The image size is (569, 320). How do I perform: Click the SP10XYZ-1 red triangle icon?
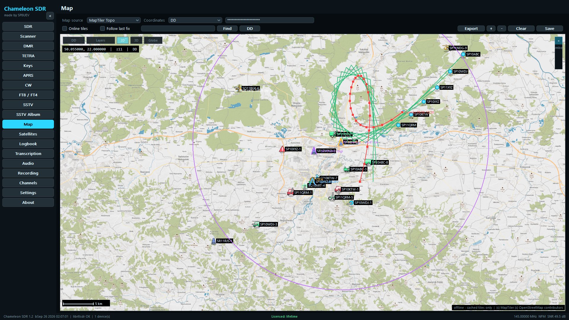(x=282, y=149)
